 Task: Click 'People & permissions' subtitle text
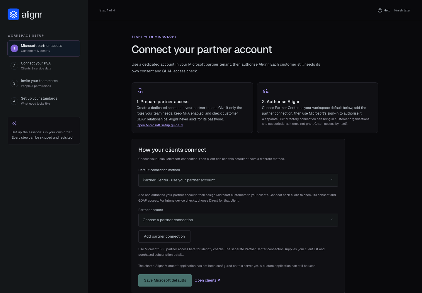(36, 86)
